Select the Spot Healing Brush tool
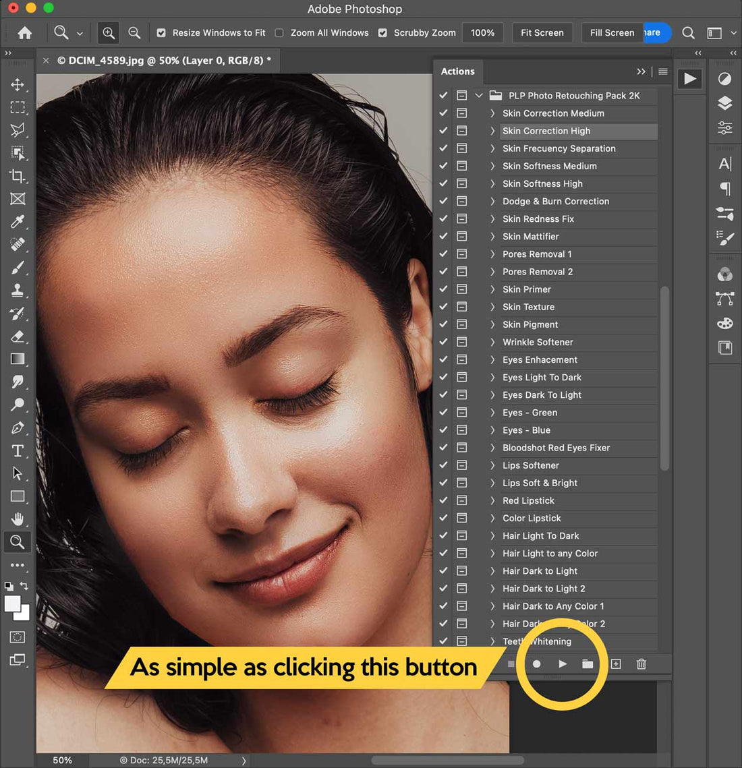This screenshot has width=742, height=768. click(18, 244)
